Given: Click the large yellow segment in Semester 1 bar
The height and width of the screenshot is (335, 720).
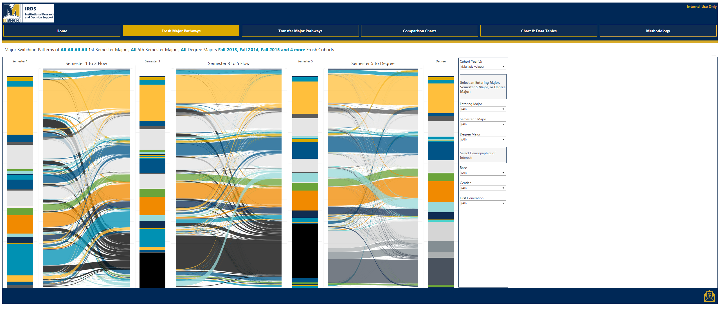Looking at the screenshot, I should tap(20, 110).
